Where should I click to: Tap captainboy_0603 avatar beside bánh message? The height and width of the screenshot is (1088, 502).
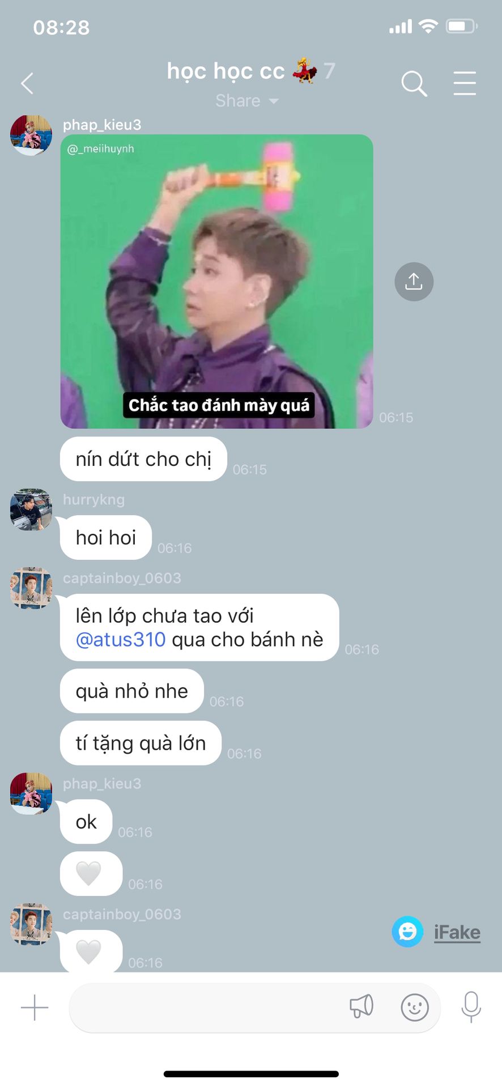coord(31,588)
